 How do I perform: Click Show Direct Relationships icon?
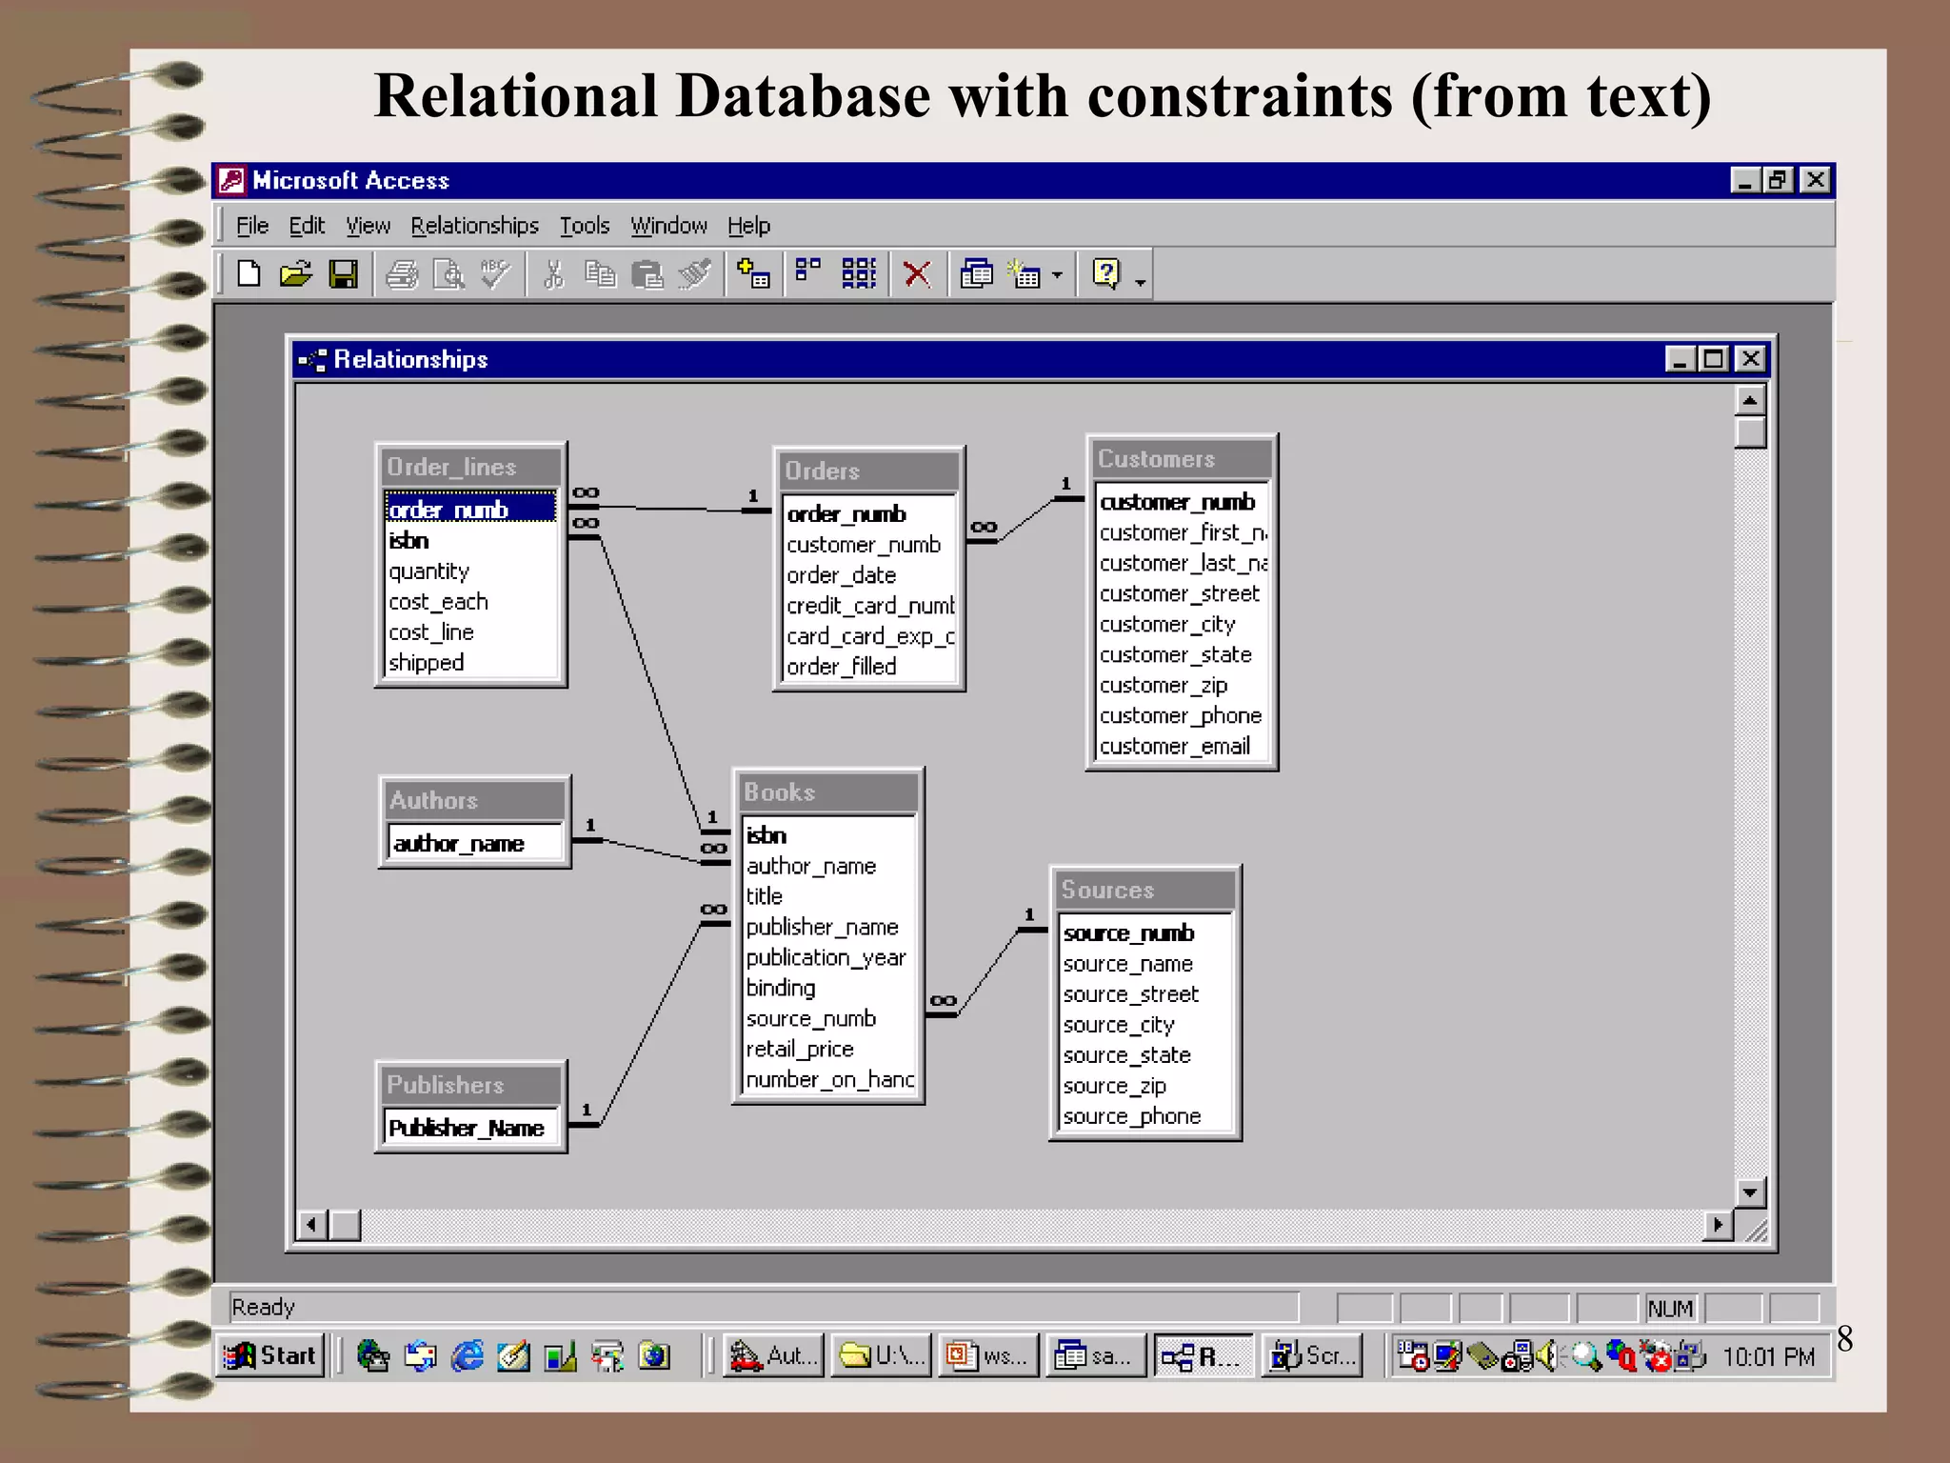click(x=808, y=273)
